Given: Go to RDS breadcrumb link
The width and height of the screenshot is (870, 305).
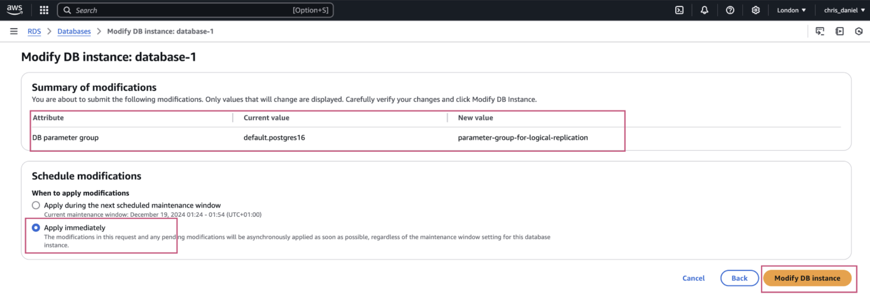Looking at the screenshot, I should coord(34,31).
